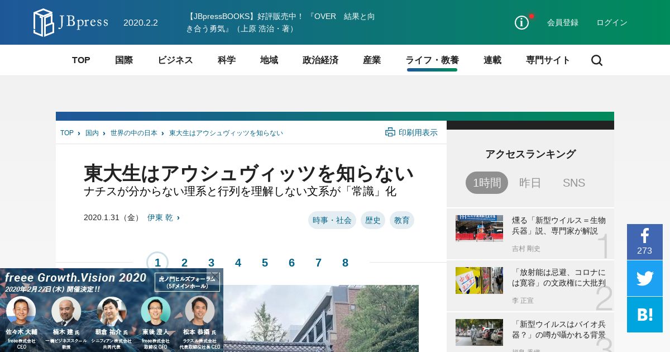Click the 国内 breadcrumb link
This screenshot has width=670, height=352.
coord(92,133)
